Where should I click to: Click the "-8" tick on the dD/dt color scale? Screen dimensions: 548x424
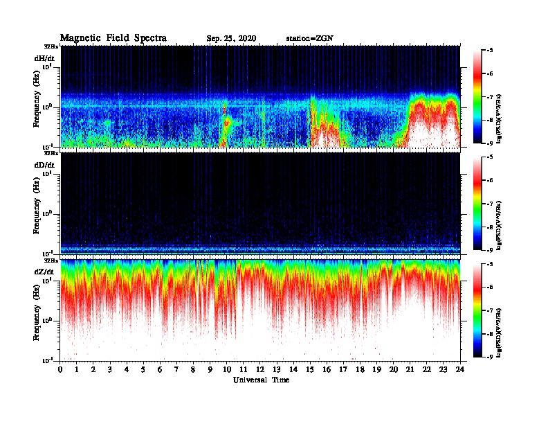[x=490, y=227]
